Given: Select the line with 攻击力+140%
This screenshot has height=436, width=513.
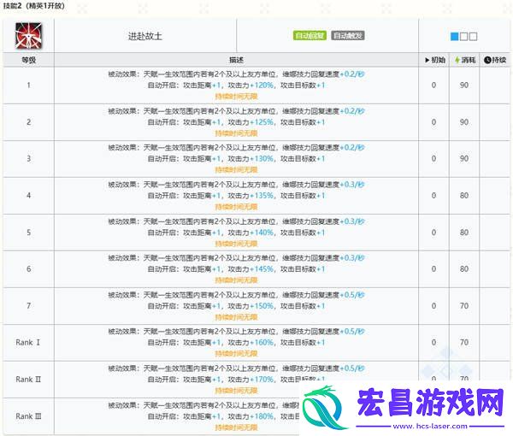Looking at the screenshot, I should 236,233.
